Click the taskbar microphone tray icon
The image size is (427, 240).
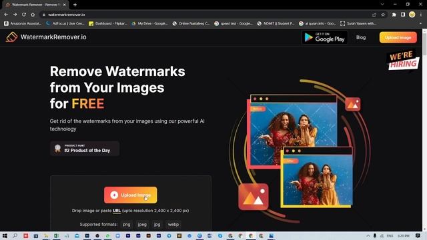(x=375, y=236)
